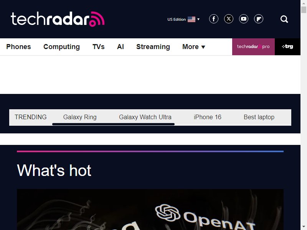Viewport: 307px width, 230px height.
Task: Open TechRadar's Flipboard icon
Action: 259,19
